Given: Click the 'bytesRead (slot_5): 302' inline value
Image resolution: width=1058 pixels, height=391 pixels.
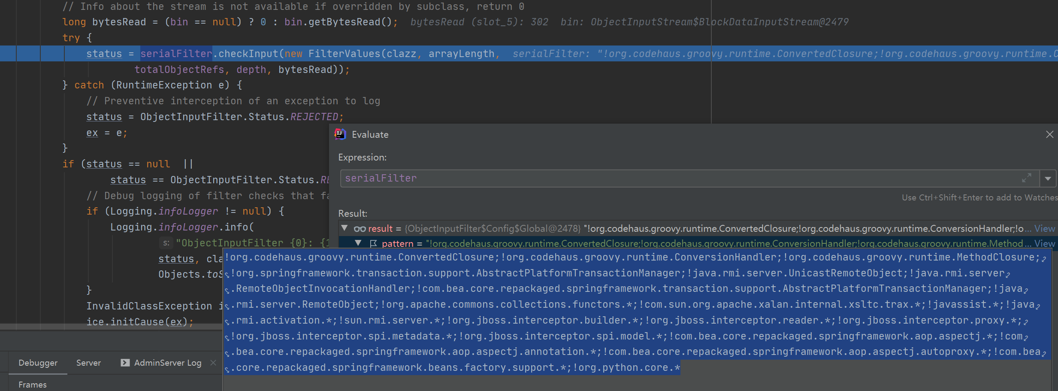Looking at the screenshot, I should [x=479, y=22].
